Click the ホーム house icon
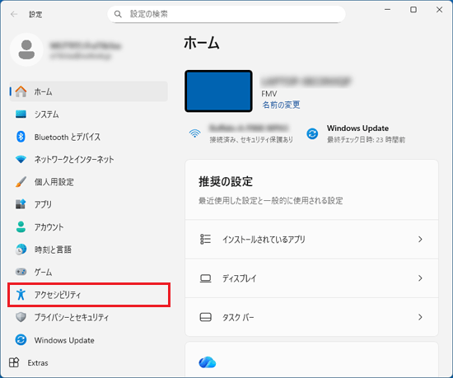This screenshot has width=453, height=378. (21, 91)
